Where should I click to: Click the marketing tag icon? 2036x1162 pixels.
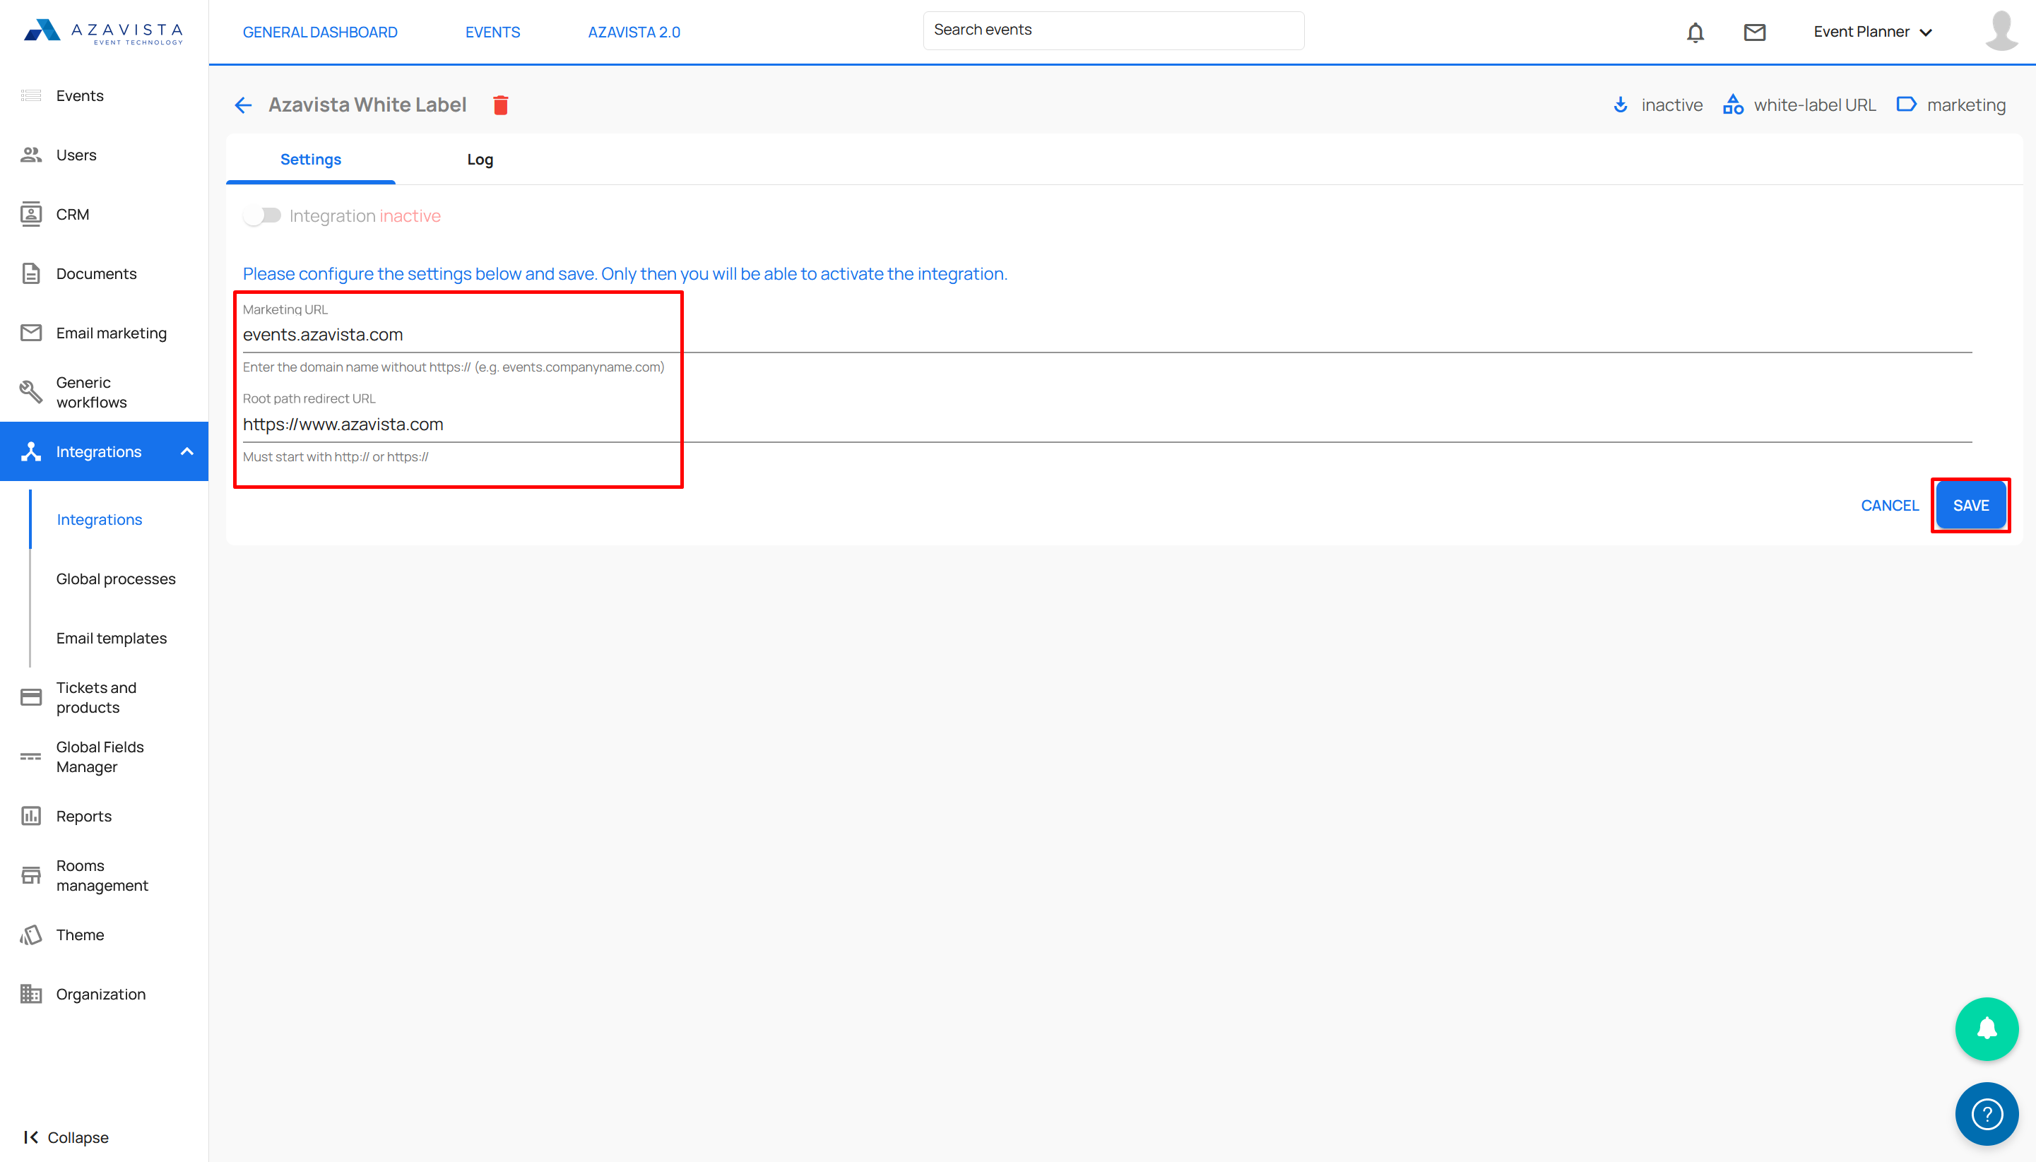pos(1906,105)
